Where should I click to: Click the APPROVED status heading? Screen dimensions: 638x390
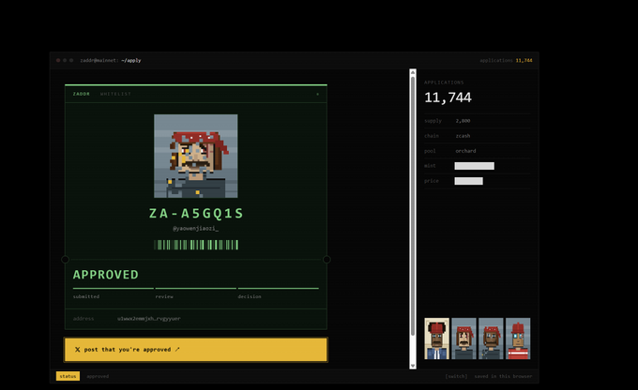coord(106,275)
